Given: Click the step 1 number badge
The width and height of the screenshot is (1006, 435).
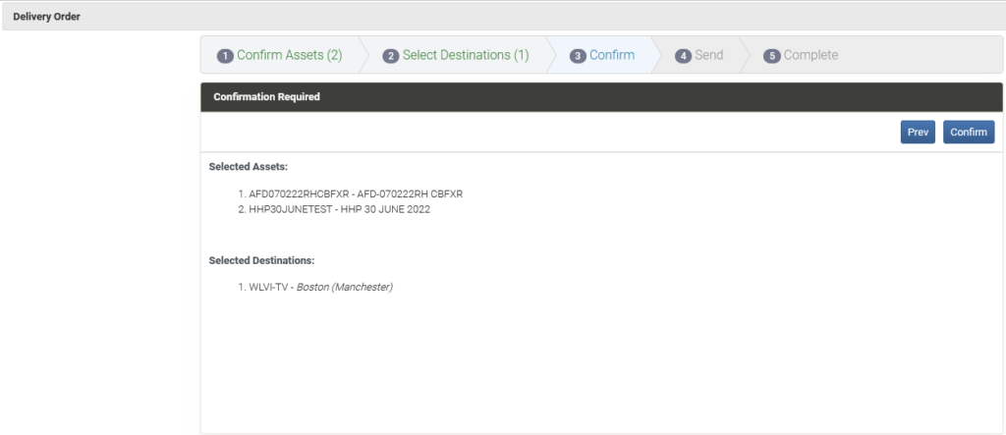Looking at the screenshot, I should [x=225, y=56].
